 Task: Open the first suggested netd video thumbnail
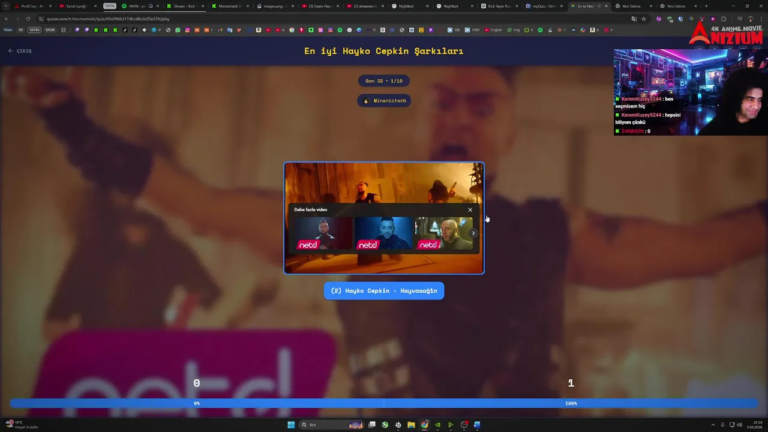(323, 234)
